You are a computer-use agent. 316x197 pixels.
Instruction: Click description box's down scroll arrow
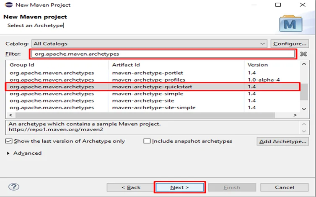[x=304, y=131]
